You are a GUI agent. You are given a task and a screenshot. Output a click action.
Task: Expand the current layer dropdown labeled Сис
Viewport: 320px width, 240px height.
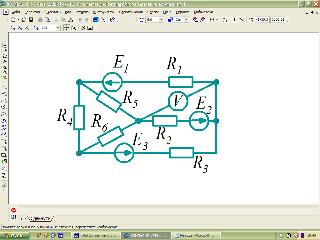187,20
